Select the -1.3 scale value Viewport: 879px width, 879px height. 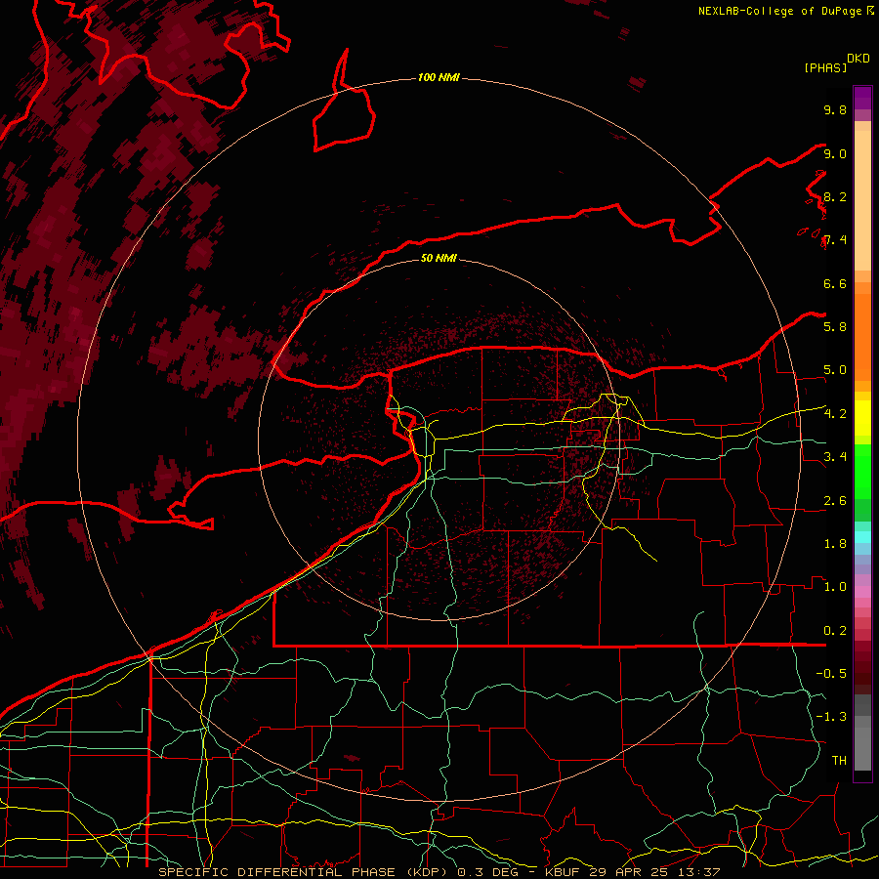click(831, 717)
